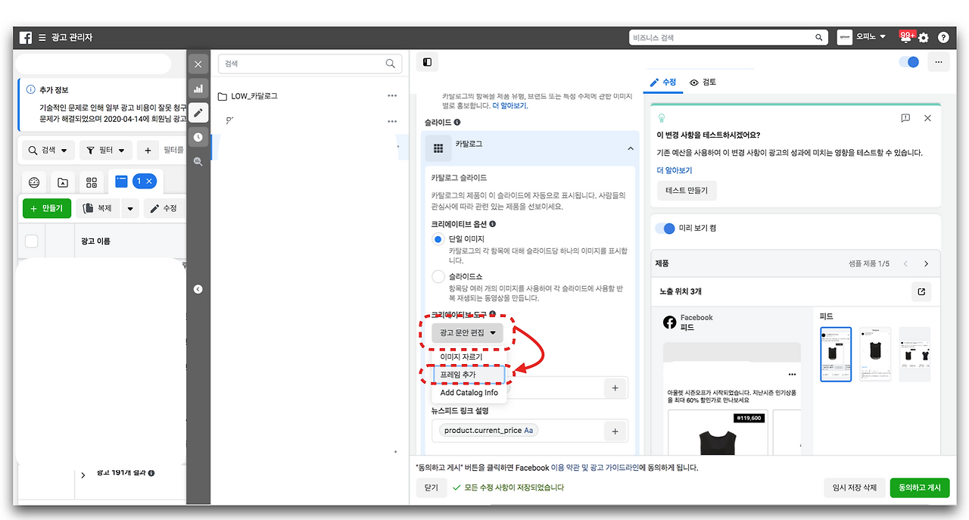Select the 슬라이드쇼 radio button
This screenshot has width=969, height=520.
click(x=438, y=276)
